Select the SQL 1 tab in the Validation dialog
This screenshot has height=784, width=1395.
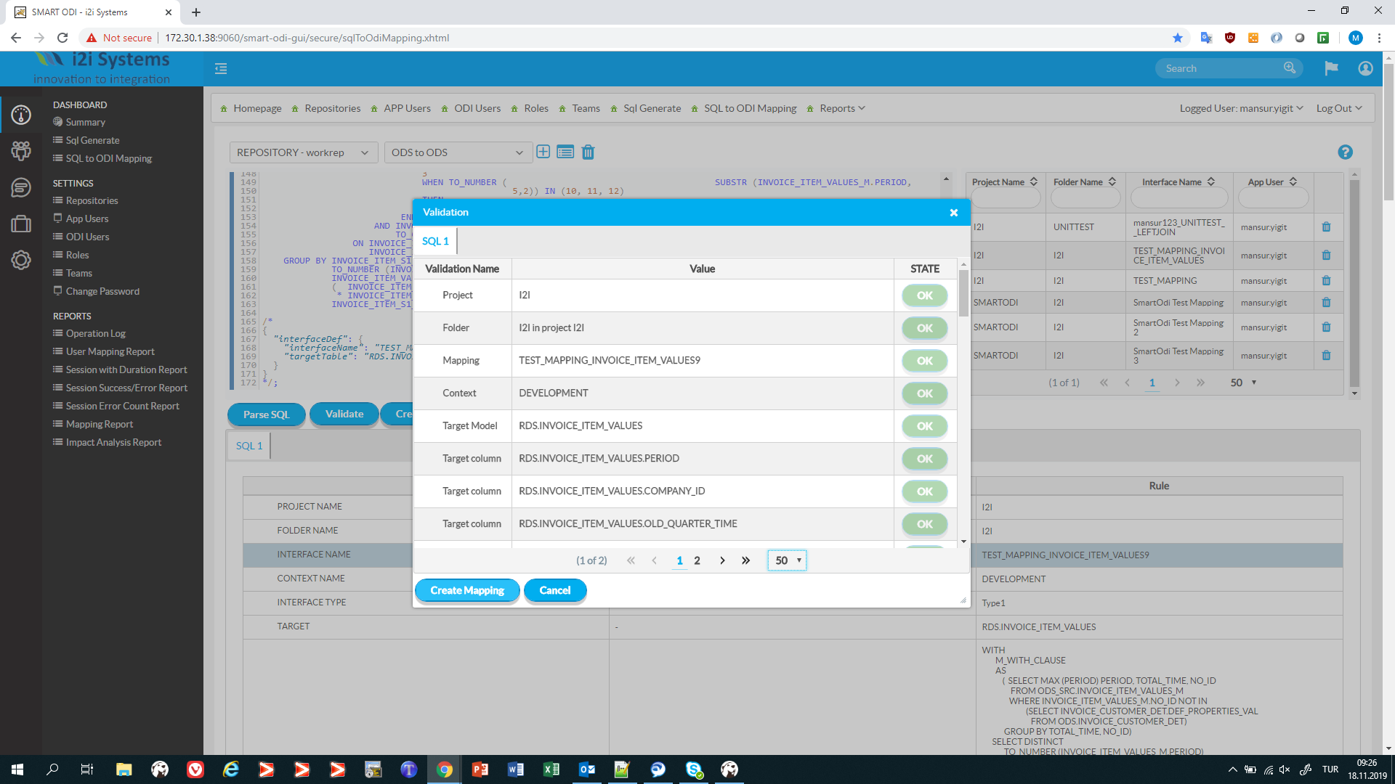pos(435,241)
